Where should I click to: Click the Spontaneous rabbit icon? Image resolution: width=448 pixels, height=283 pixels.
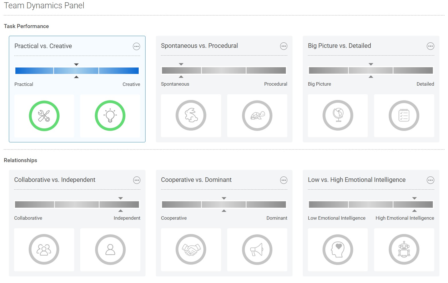point(191,115)
